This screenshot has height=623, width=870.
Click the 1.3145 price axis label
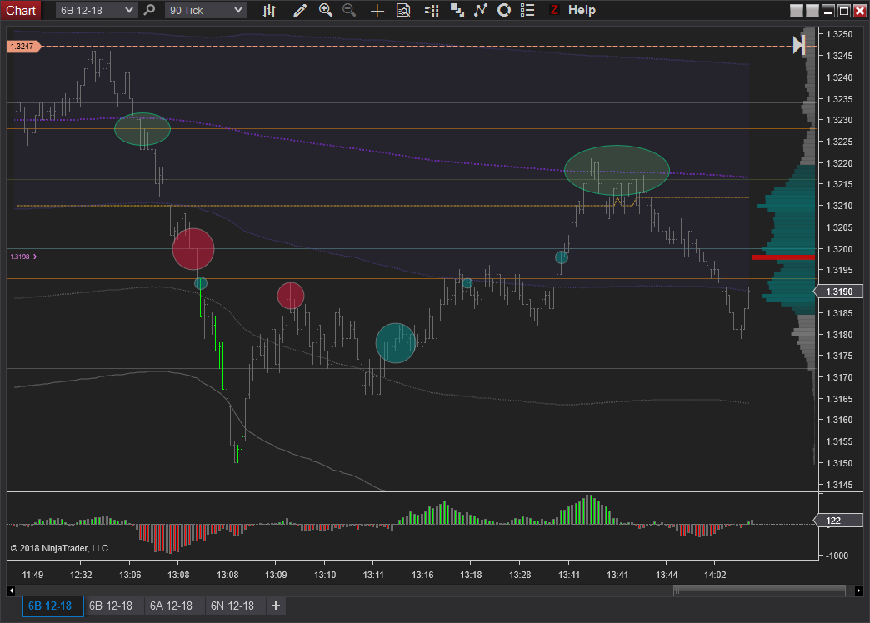click(x=839, y=485)
